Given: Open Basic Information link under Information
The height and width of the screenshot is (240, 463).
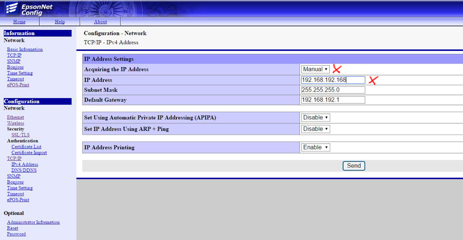Looking at the screenshot, I should 24,49.
